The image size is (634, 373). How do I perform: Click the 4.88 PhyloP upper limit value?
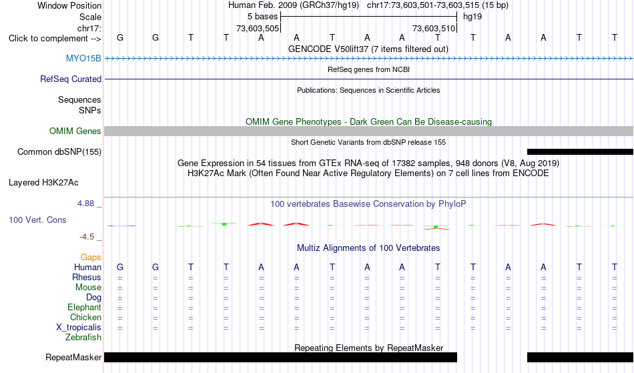(85, 204)
